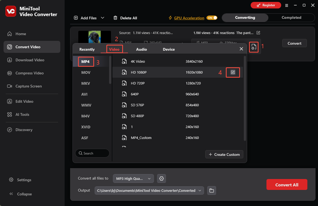Click the Convert button for the file
The width and height of the screenshot is (318, 206).
pyautogui.click(x=294, y=43)
